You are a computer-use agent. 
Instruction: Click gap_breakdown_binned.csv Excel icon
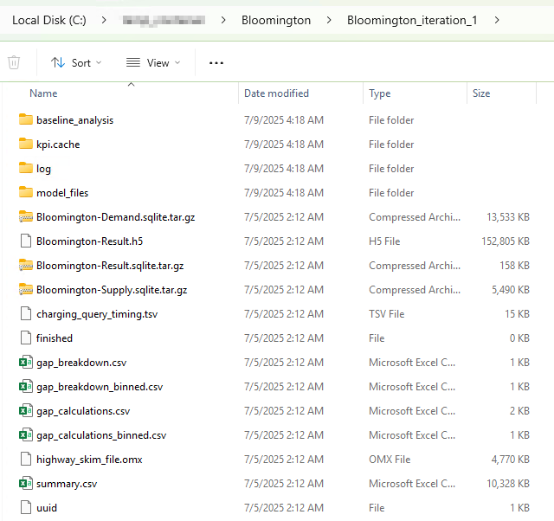click(x=26, y=387)
